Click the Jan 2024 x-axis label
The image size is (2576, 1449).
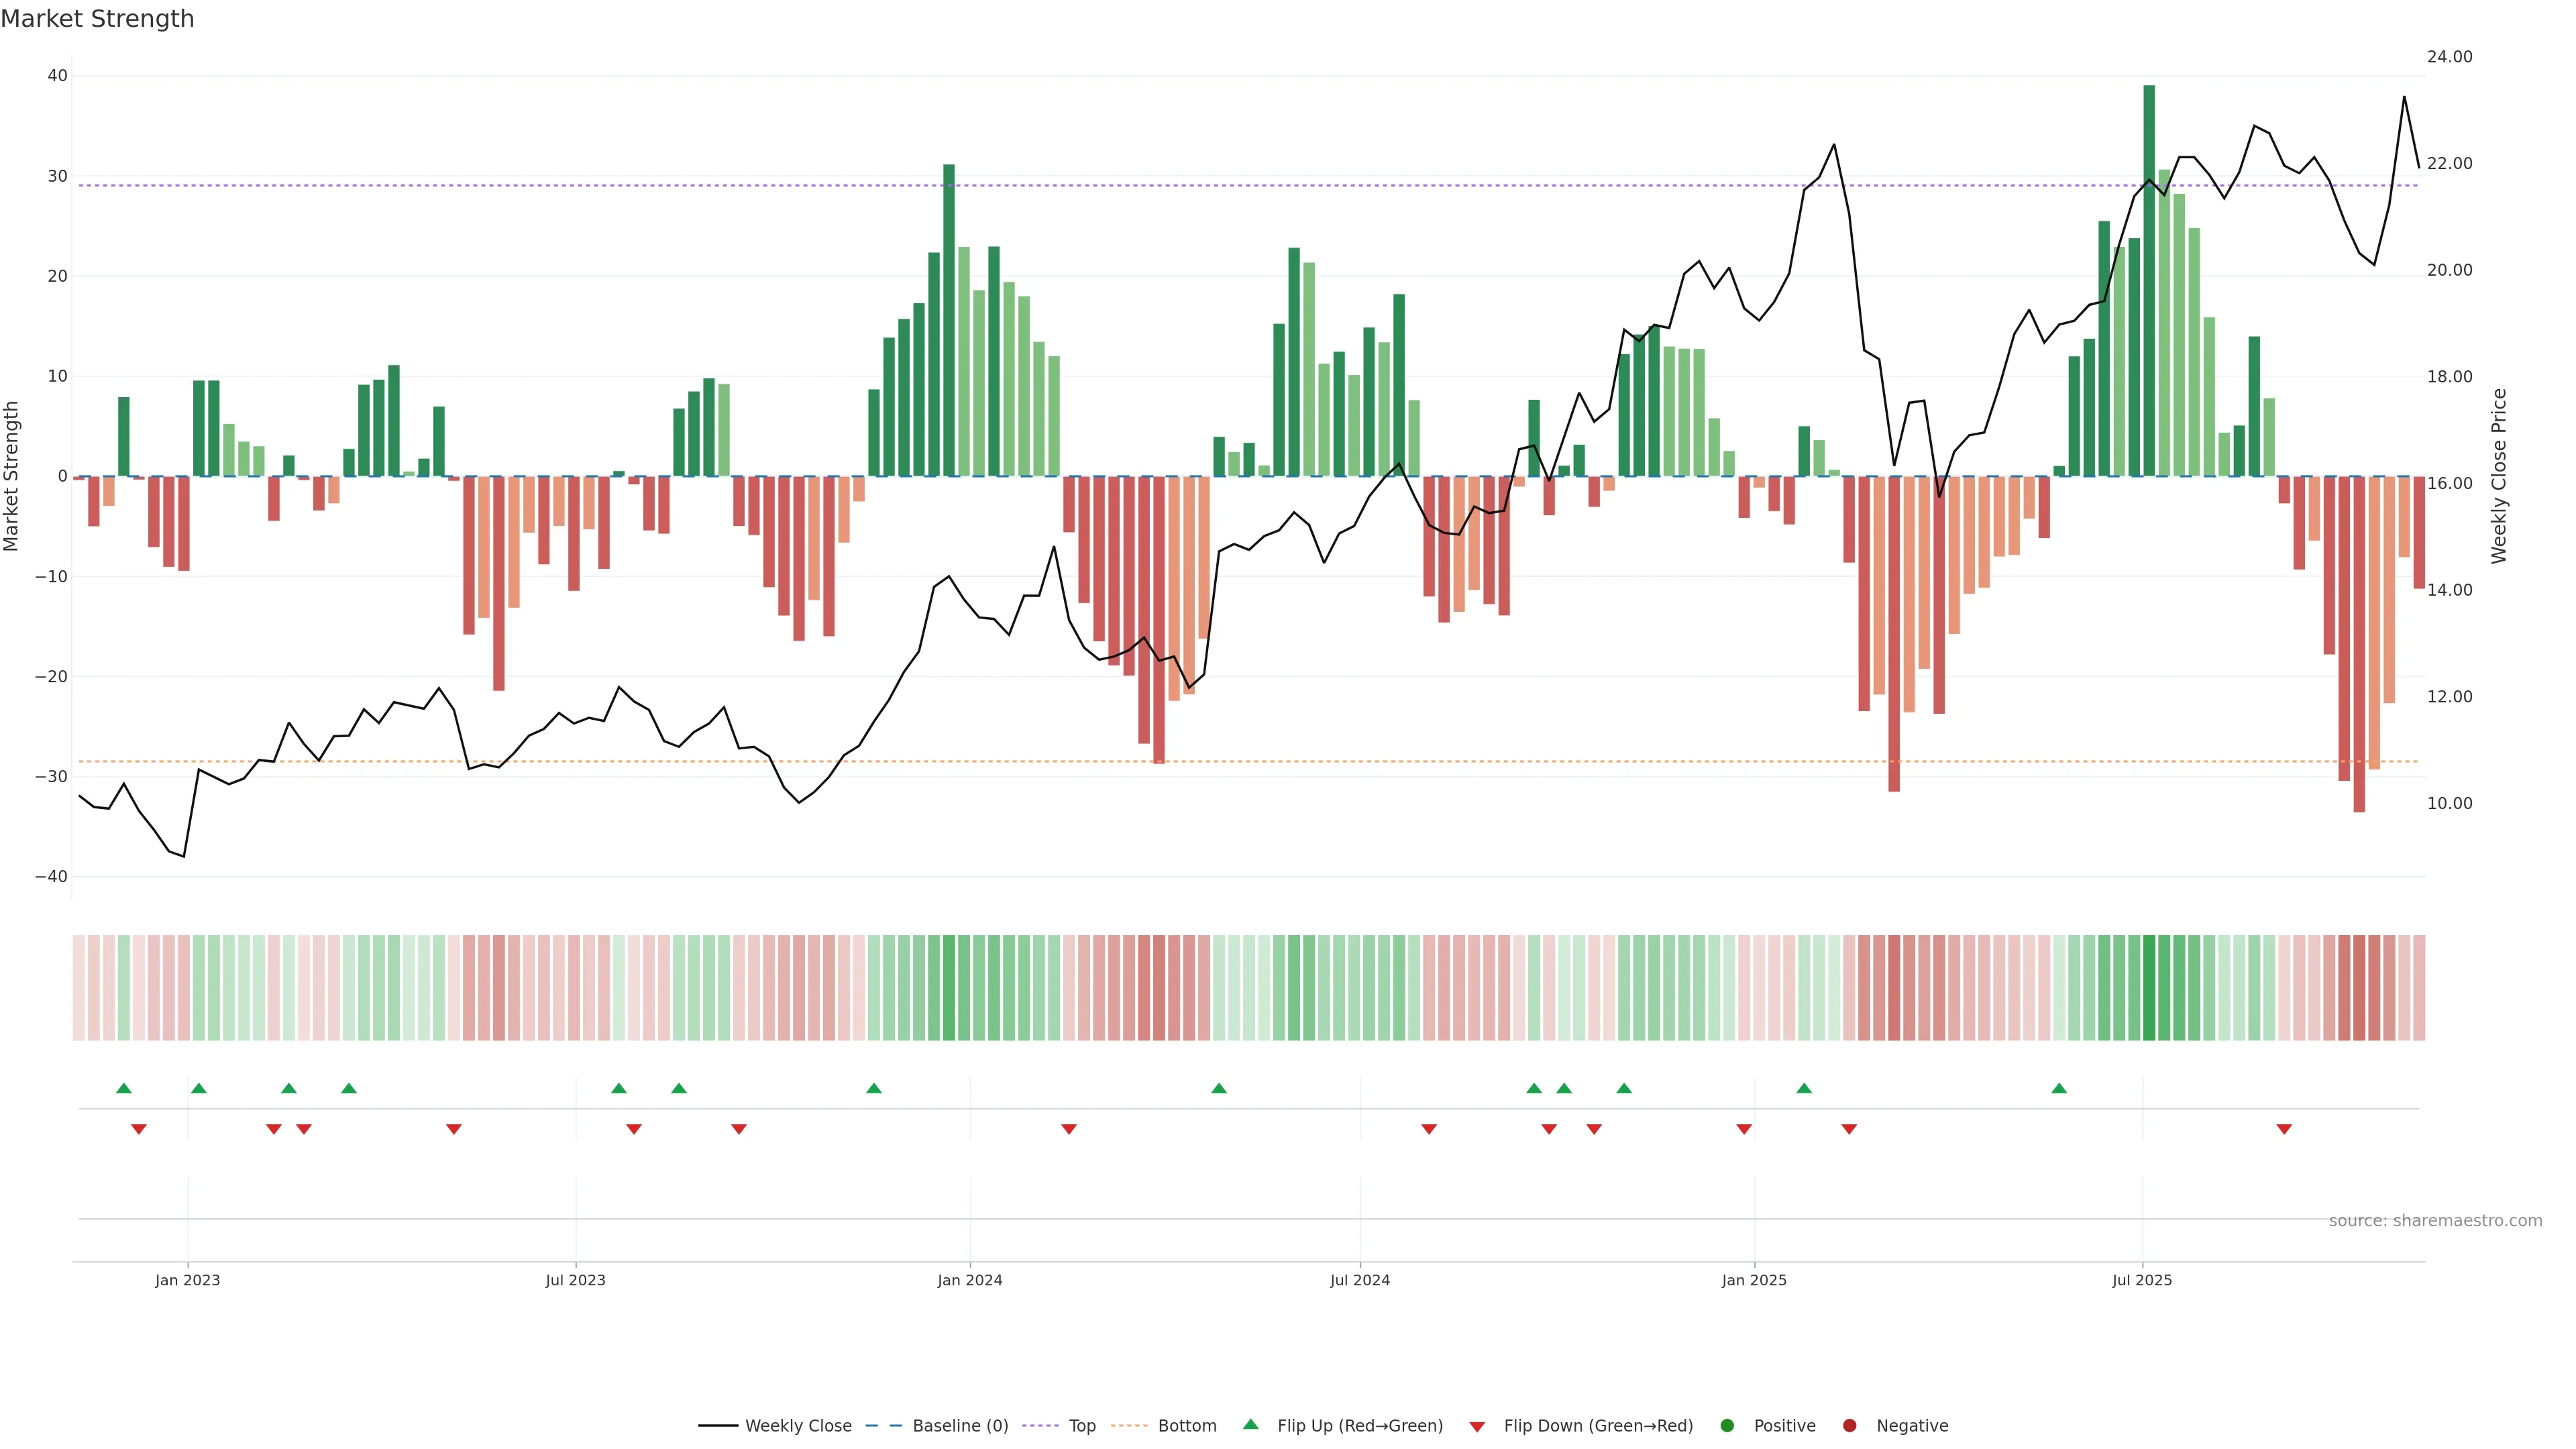(x=969, y=1280)
